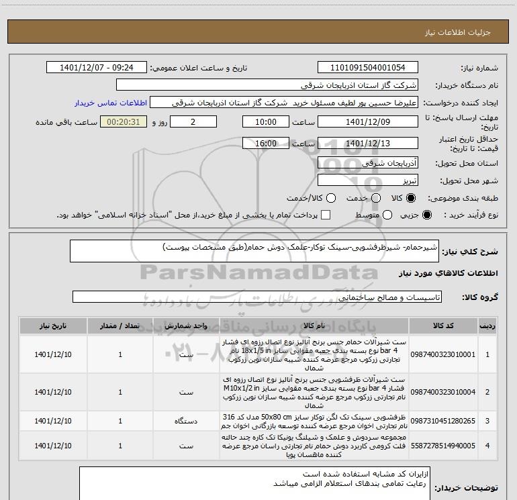Image resolution: width=517 pixels, height=500 pixels.
Task: Click the buyer name field شرکت گاز استان
Action: click(267, 85)
